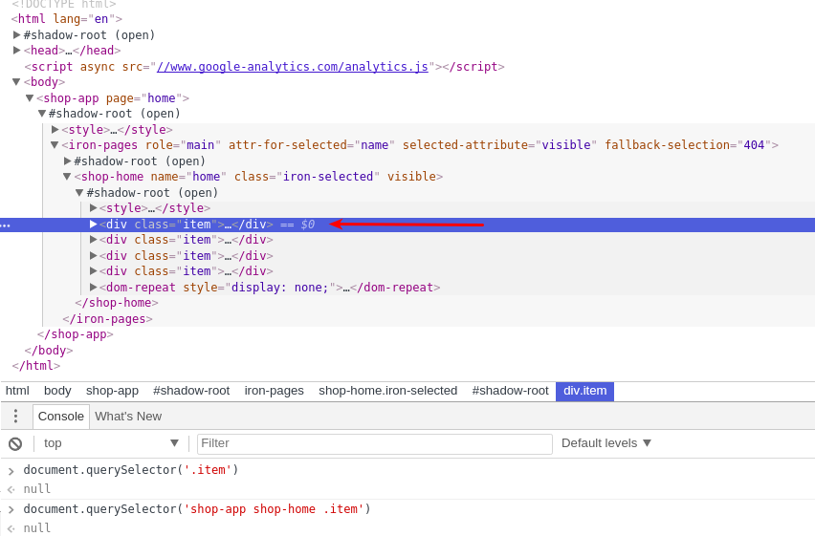Open the drawer three-dot menu
This screenshot has height=536, width=815.
[15, 416]
